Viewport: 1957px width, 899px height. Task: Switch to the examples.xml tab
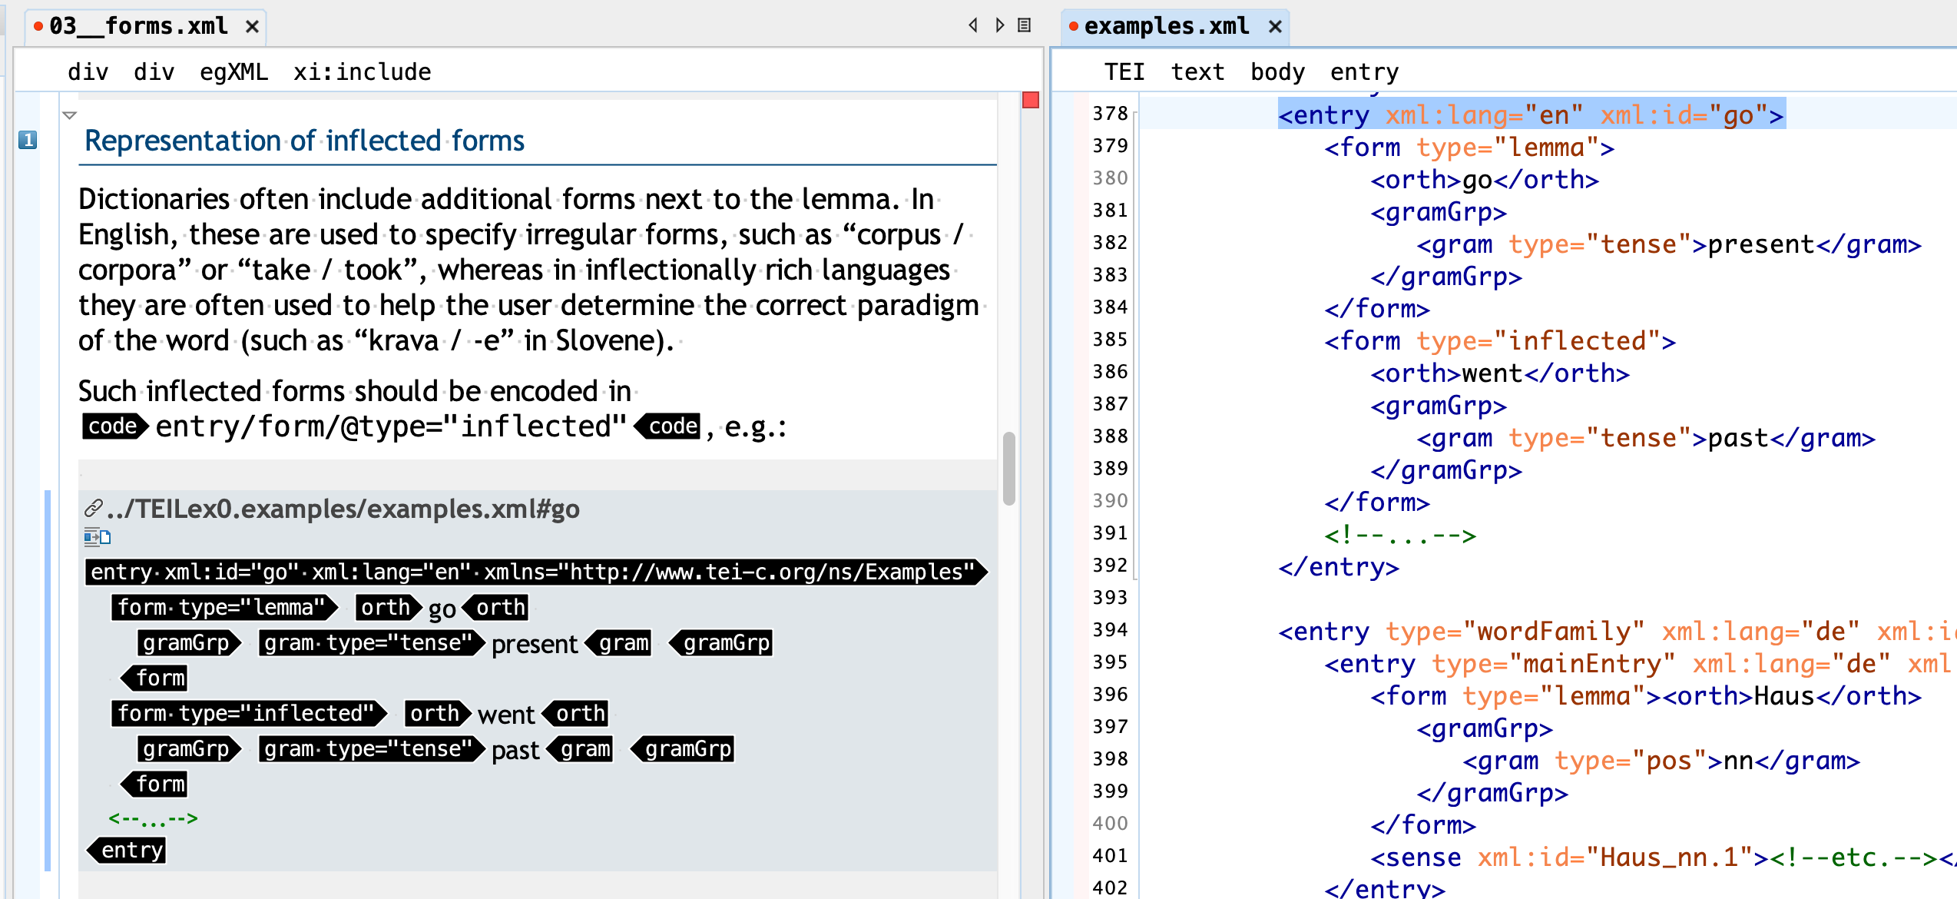click(x=1166, y=26)
